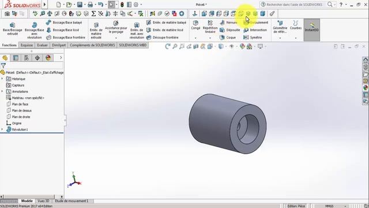
Task: Save the part with the Save icon
Action: point(80,5)
